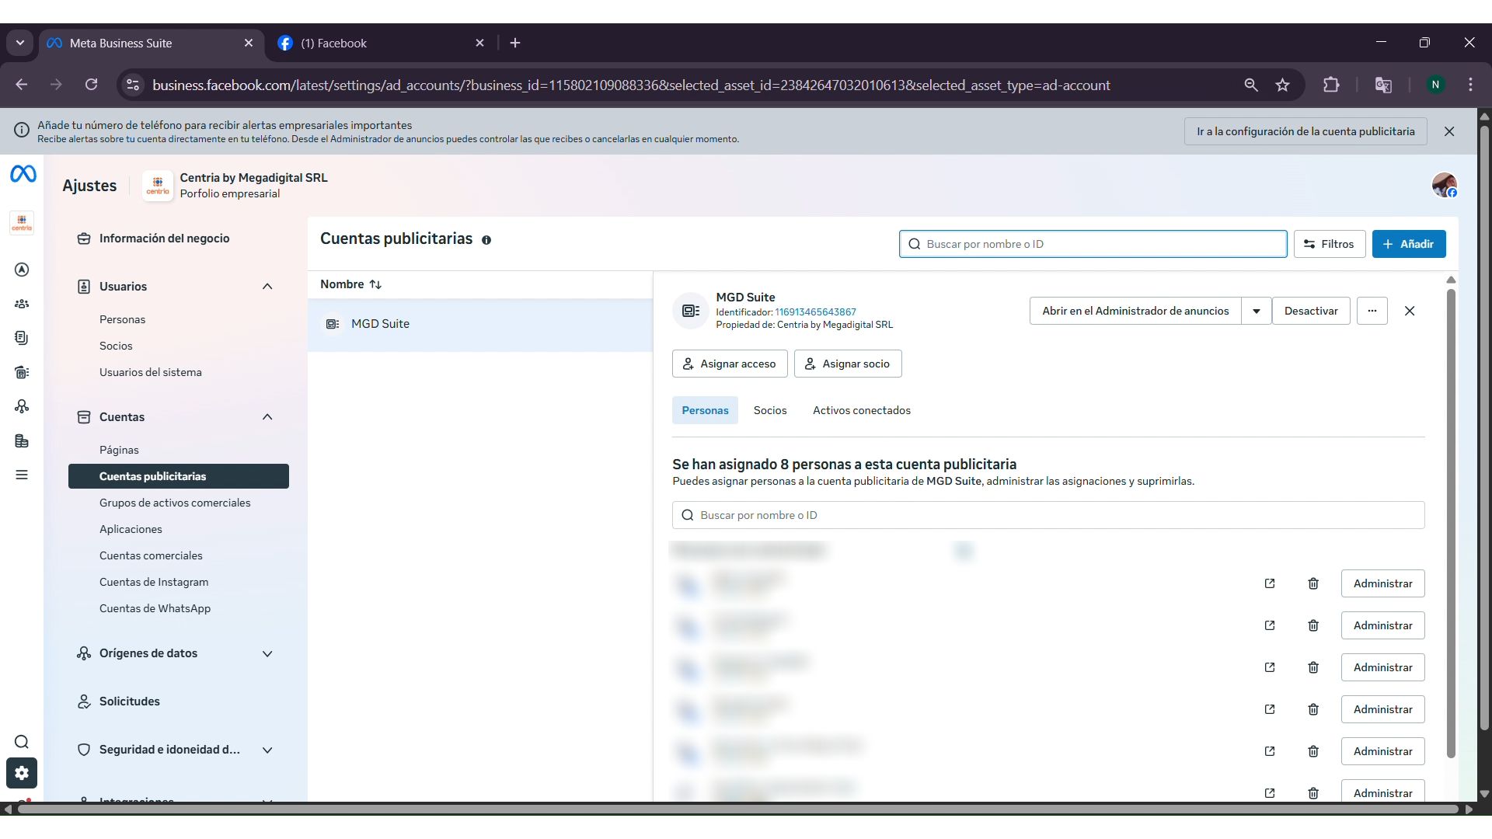The height and width of the screenshot is (839, 1492).
Task: Click Abrir en el Administrador de anuncios
Action: coord(1135,311)
